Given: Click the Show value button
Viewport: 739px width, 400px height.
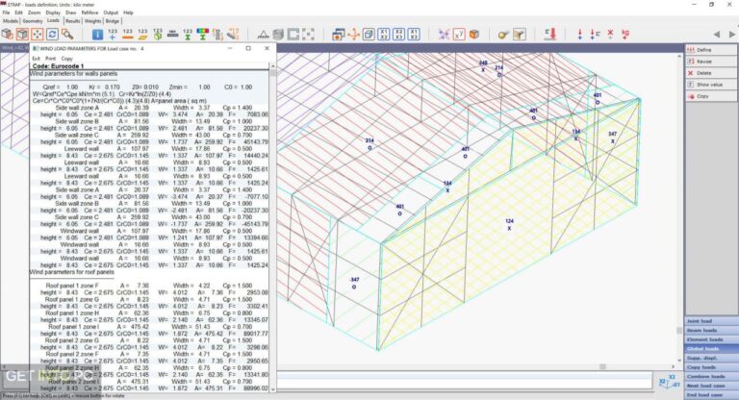Looking at the screenshot, I should tap(711, 85).
